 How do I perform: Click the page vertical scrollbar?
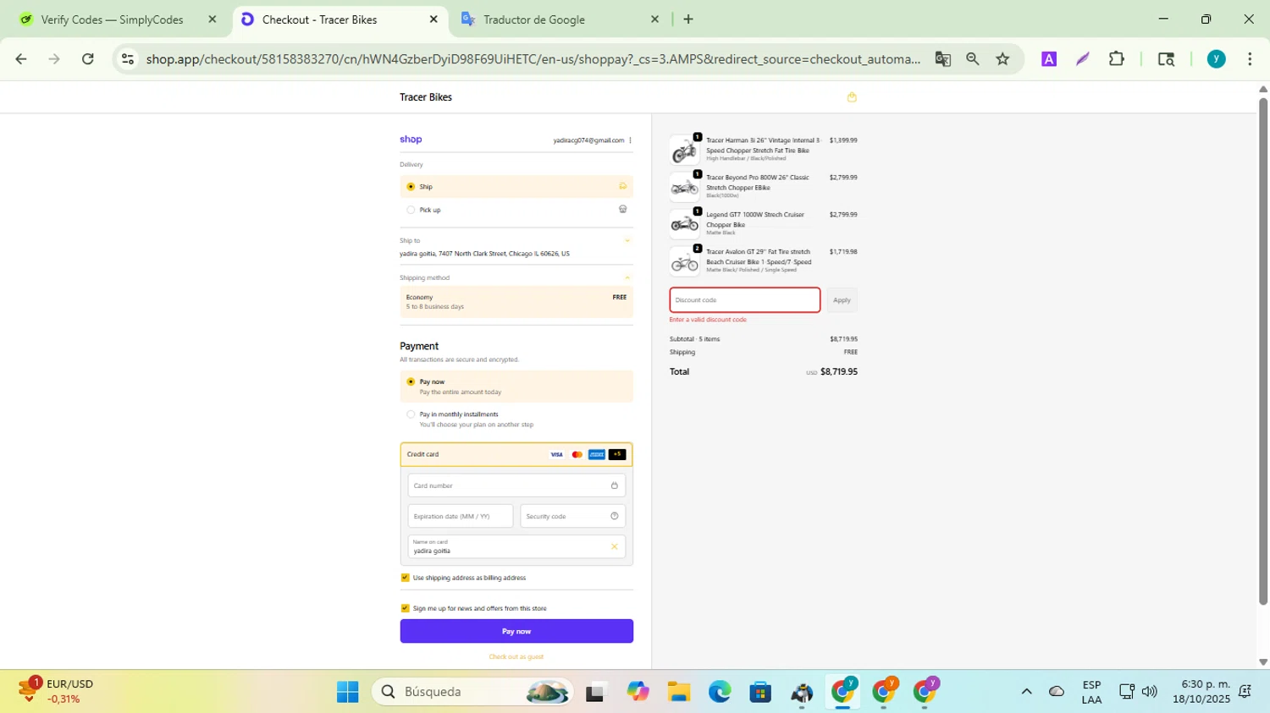1263,351
